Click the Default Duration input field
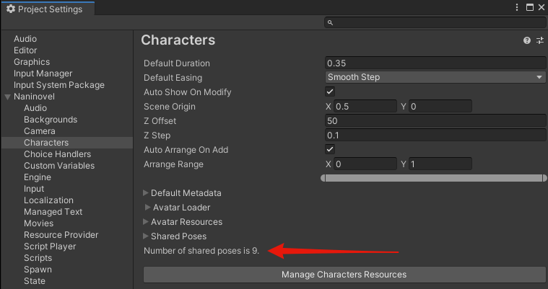This screenshot has width=548, height=289. point(435,63)
